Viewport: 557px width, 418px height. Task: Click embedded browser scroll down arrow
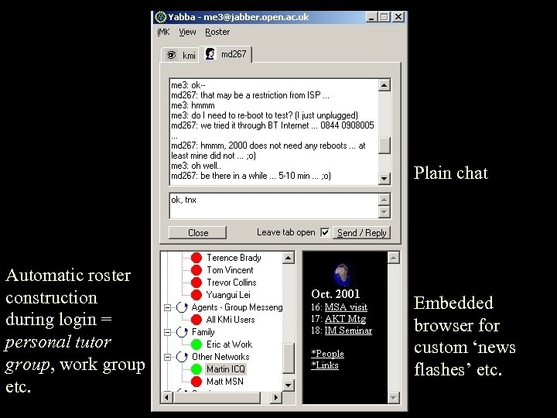(393, 397)
